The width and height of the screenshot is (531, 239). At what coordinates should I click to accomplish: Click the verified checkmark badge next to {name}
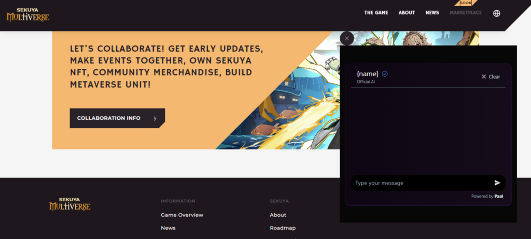pyautogui.click(x=385, y=74)
